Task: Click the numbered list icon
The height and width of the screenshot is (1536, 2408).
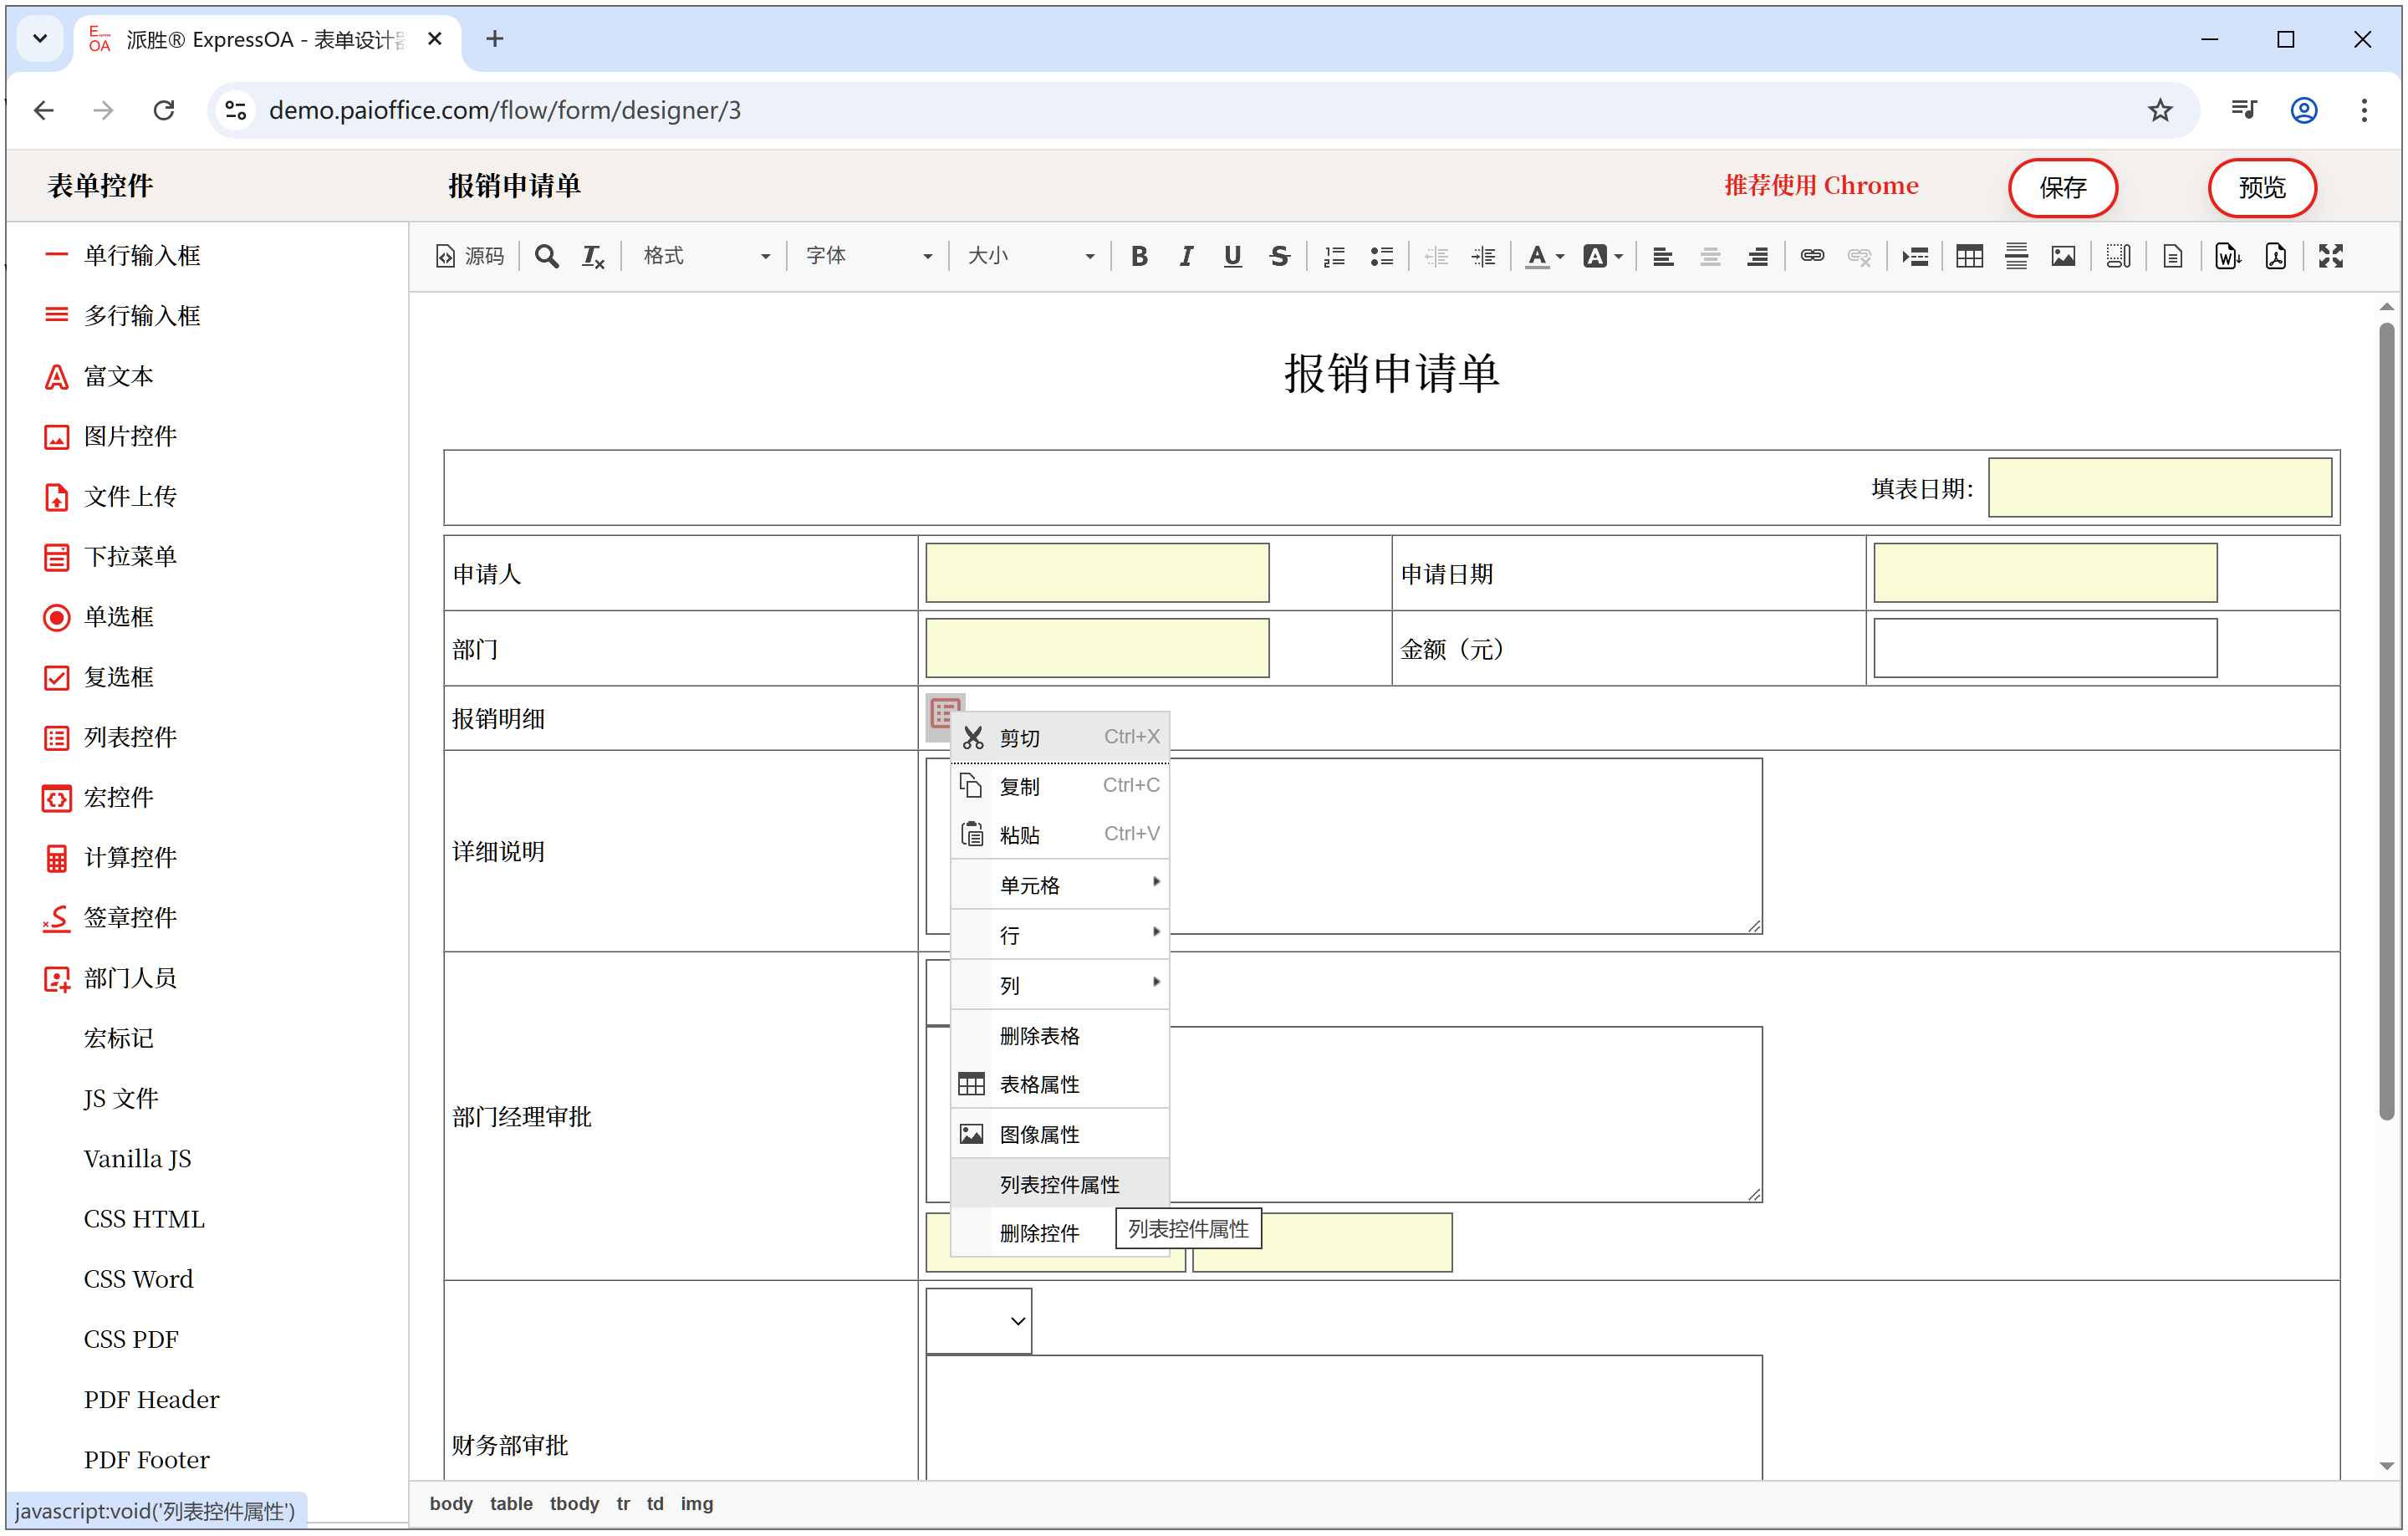Action: (x=1334, y=256)
